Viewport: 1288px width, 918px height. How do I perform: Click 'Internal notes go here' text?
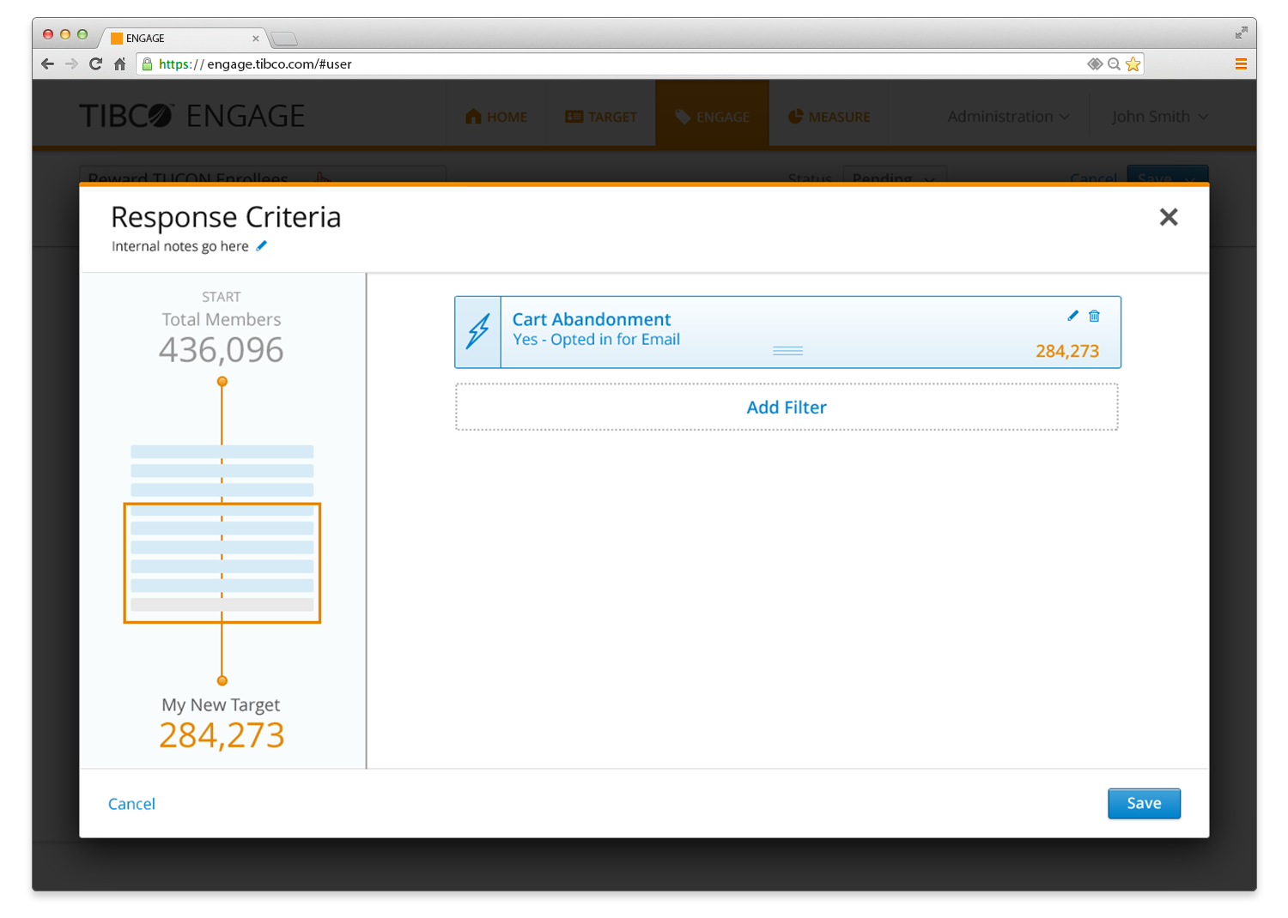180,246
